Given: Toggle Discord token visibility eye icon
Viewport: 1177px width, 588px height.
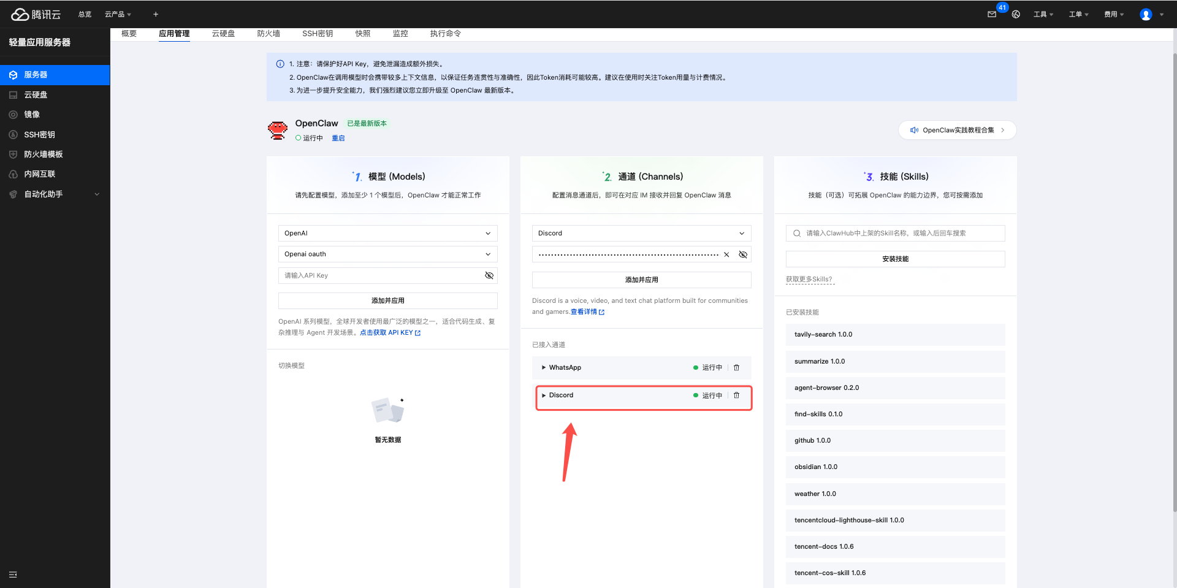Looking at the screenshot, I should click(743, 254).
